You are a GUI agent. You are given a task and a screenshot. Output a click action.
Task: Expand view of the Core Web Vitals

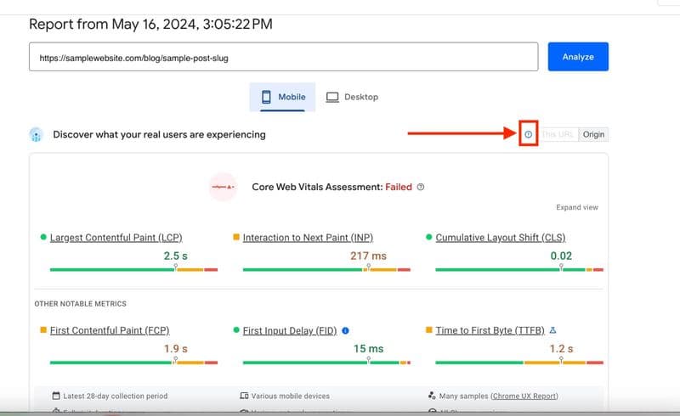pos(577,207)
